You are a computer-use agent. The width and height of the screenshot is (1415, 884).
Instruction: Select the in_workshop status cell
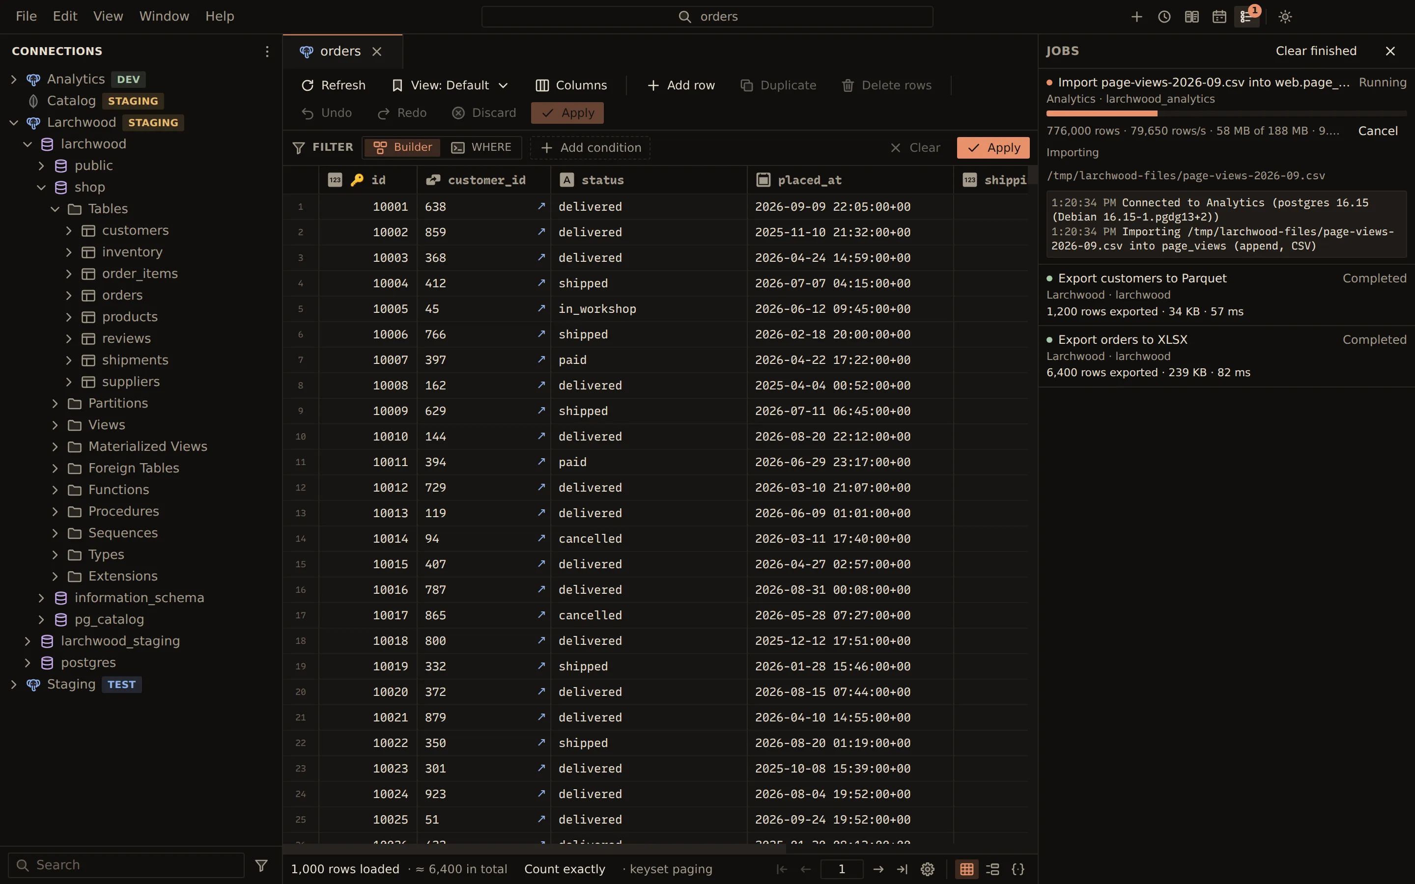(649, 309)
